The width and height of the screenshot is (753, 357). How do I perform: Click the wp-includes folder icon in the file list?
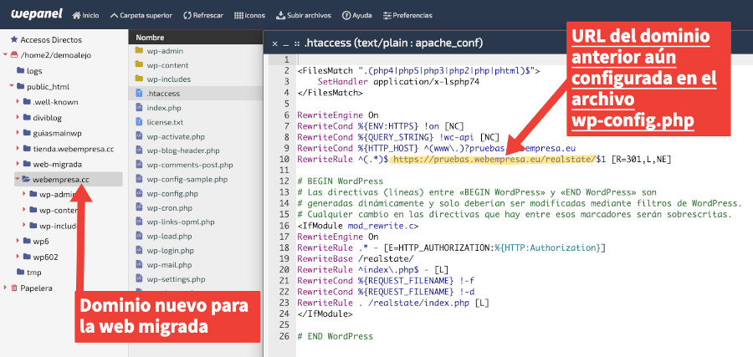139,79
